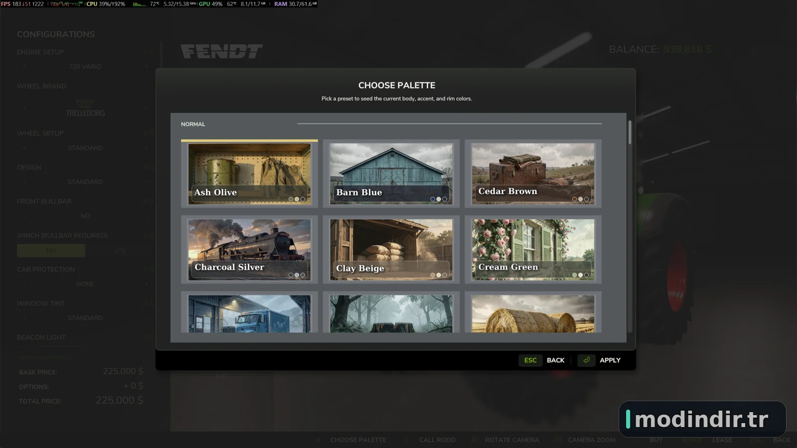Viewport: 797px width, 448px height.
Task: Pick the Cedar Brown palette card
Action: coord(533,174)
